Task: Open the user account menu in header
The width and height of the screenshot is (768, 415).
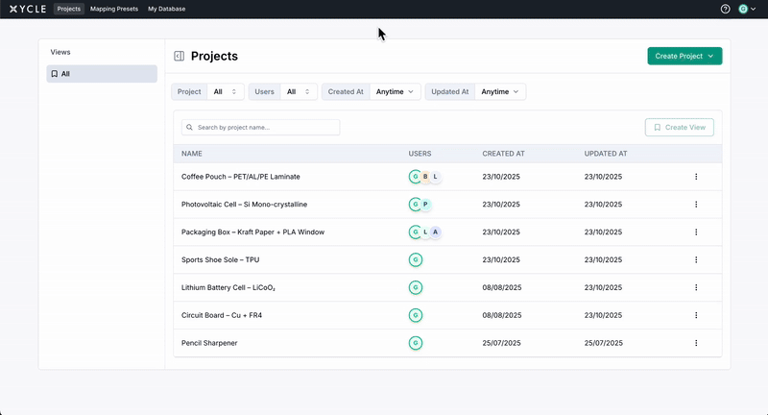Action: pos(747,9)
